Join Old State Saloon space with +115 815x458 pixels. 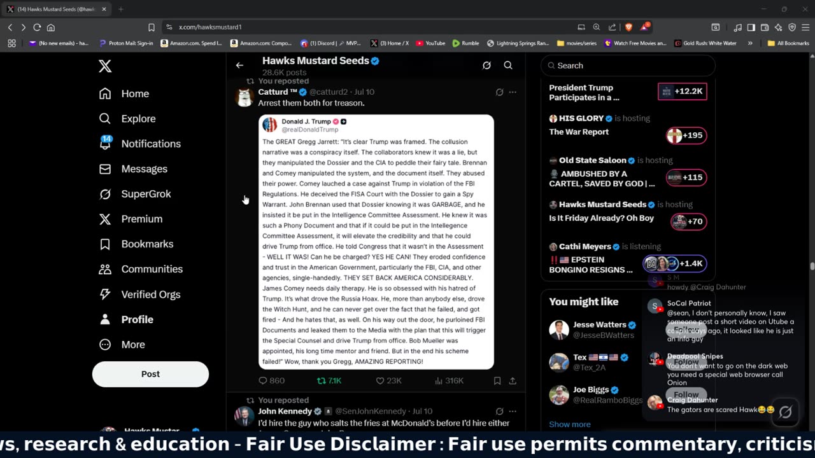tap(686, 177)
